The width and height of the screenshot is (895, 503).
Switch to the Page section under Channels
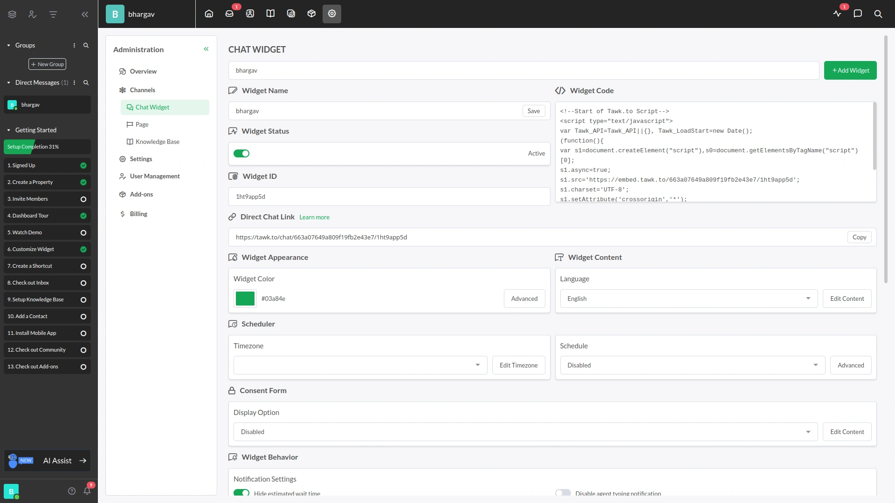pyautogui.click(x=142, y=124)
